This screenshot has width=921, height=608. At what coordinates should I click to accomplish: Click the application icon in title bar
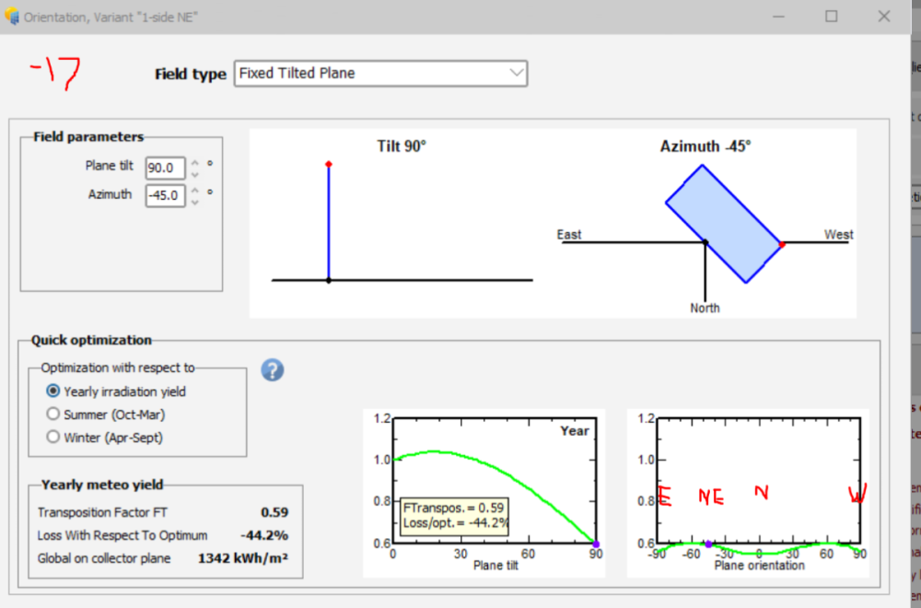[12, 17]
